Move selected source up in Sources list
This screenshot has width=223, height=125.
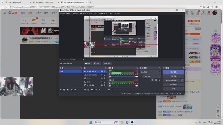click(96, 89)
